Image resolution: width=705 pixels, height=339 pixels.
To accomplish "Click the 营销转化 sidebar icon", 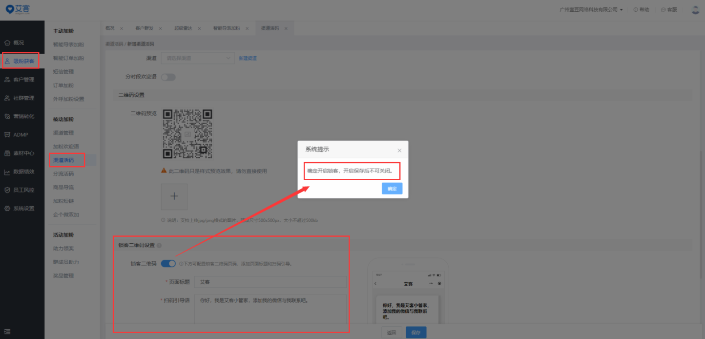I will [7, 116].
